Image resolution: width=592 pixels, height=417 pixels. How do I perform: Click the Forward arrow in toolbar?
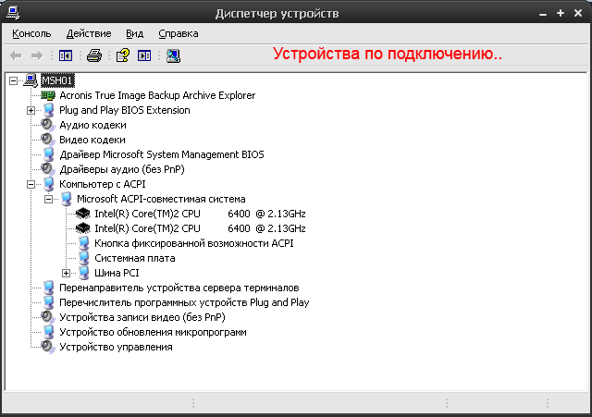(x=37, y=55)
